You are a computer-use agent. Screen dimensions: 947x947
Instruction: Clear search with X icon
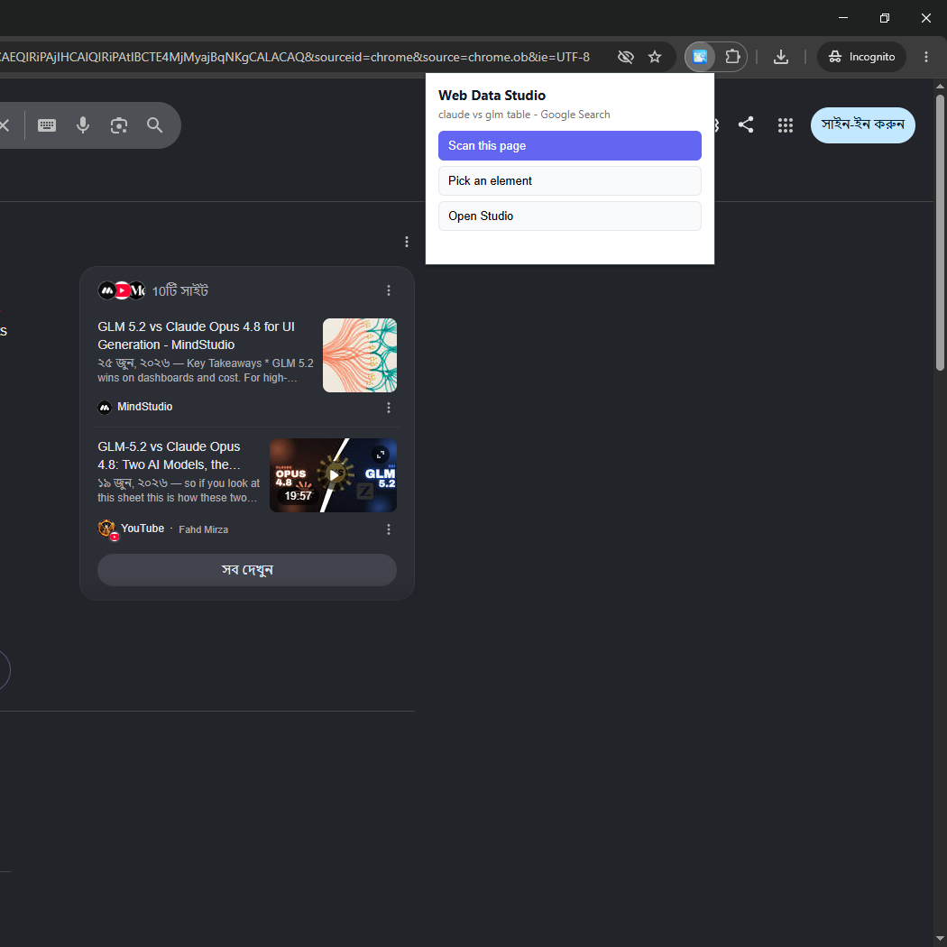click(x=5, y=125)
